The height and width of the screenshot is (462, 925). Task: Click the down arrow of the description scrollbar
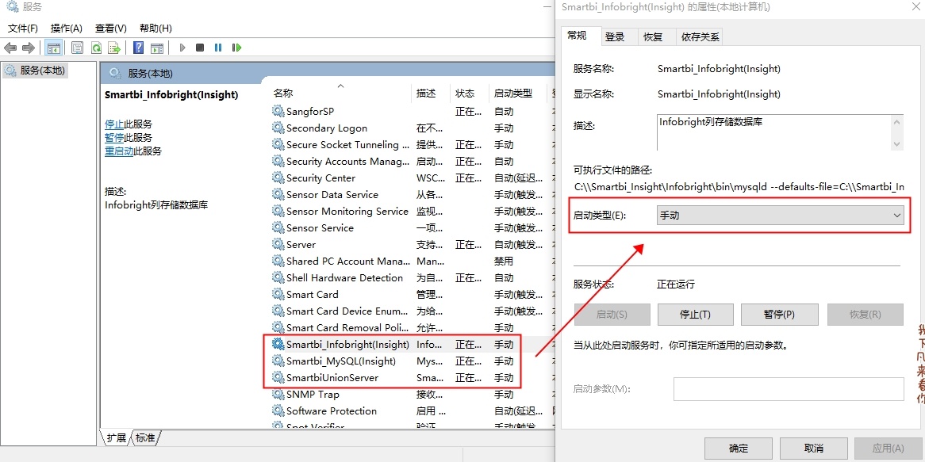896,143
